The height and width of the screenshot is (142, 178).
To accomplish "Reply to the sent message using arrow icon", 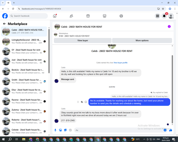I will (x=82, y=102).
